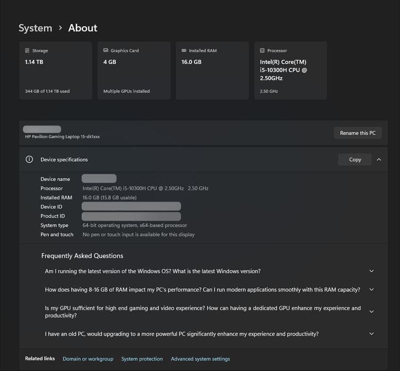Go back to System in the breadcrumb
This screenshot has width=400, height=371.
pos(35,28)
